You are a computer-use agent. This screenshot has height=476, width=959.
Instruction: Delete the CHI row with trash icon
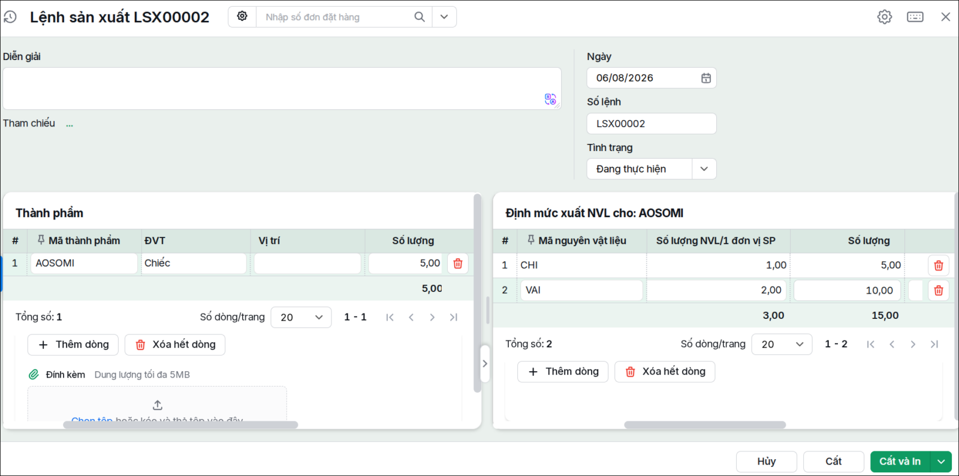tap(939, 265)
